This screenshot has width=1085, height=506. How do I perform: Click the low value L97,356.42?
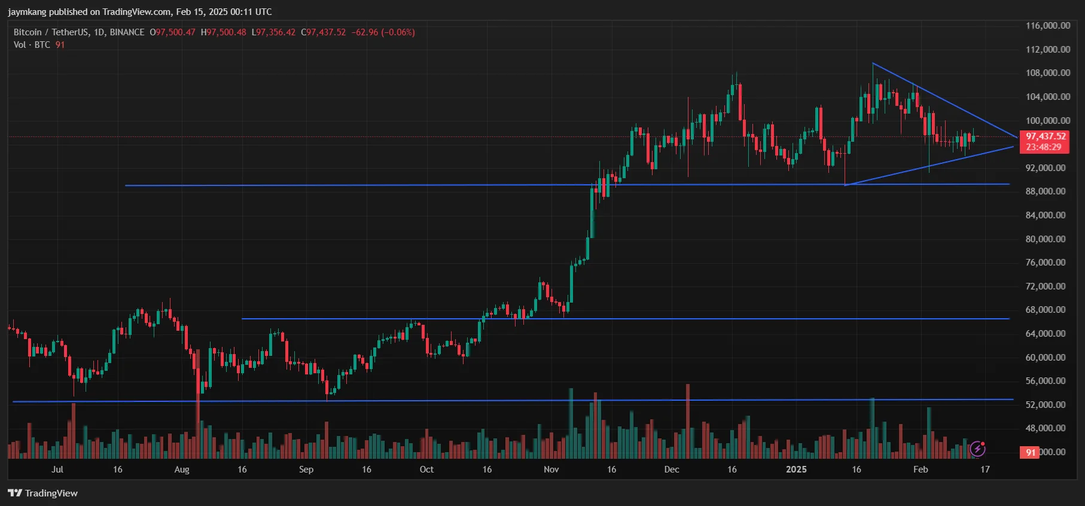tap(273, 32)
